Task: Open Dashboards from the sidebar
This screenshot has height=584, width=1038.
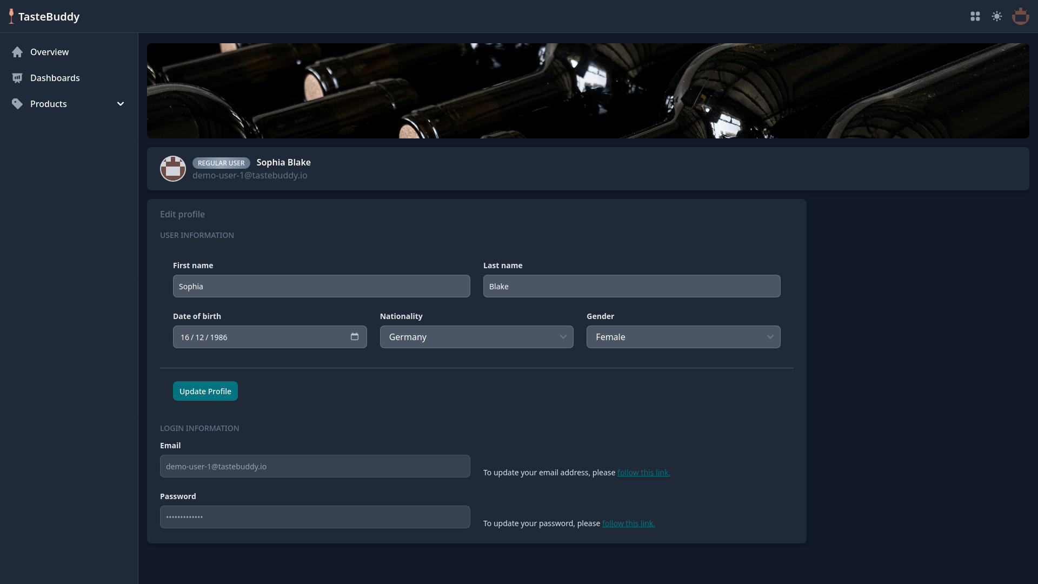Action: (69, 78)
